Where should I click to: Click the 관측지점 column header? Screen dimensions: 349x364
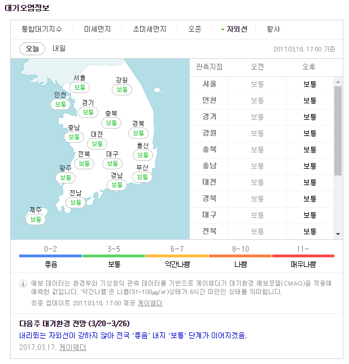click(x=209, y=67)
